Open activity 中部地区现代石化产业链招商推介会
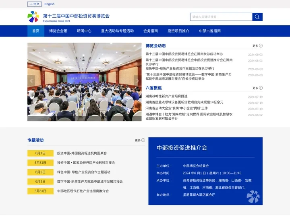Viewport: 290px width, 217px height. tap(83, 191)
